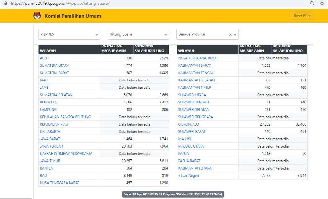Viewport: 328px width, 199px height.
Task: Bookmark page with the star icon
Action: point(322,3)
